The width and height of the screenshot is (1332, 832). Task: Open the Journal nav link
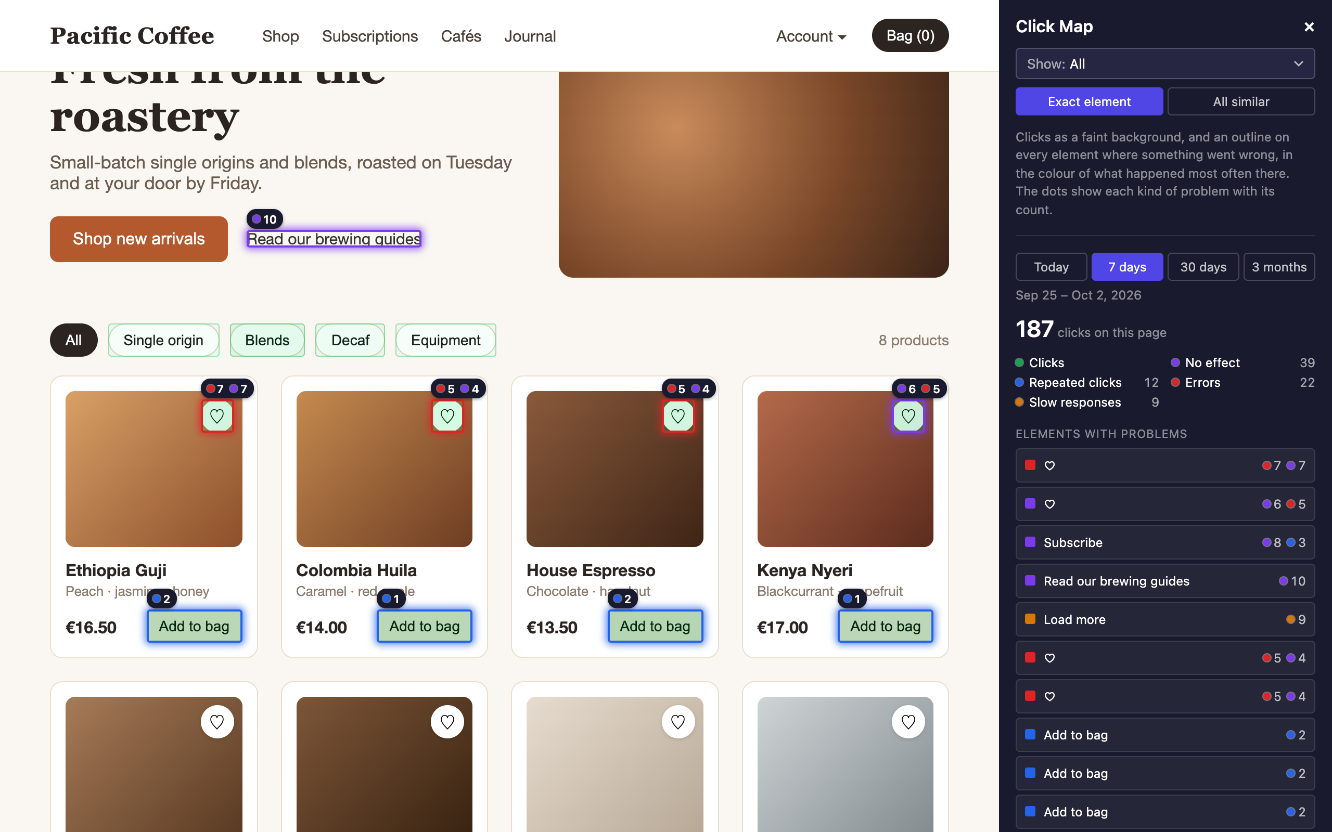point(530,36)
